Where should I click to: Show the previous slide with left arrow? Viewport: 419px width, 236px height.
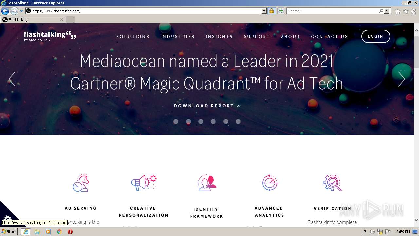tap(12, 79)
